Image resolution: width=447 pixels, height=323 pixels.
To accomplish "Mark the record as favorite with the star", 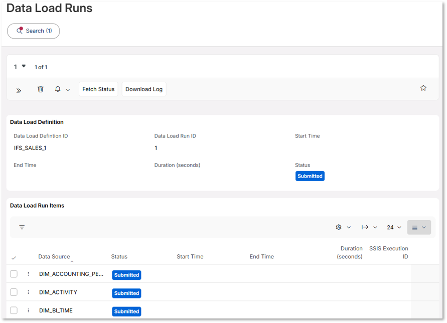I will tap(423, 87).
